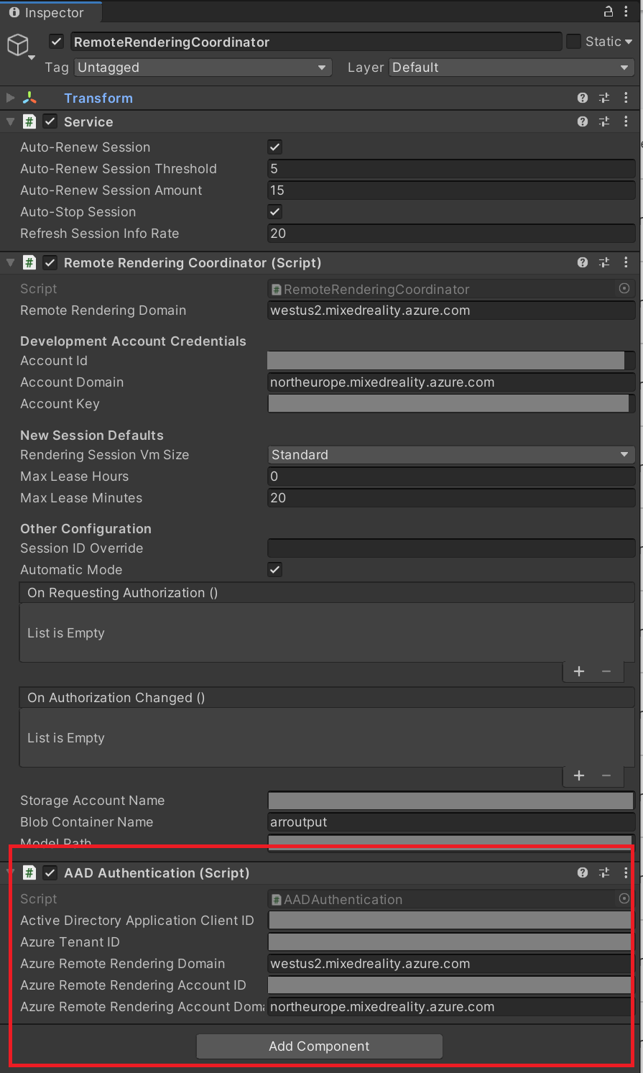
Task: Click the Account Id field
Action: coord(451,361)
